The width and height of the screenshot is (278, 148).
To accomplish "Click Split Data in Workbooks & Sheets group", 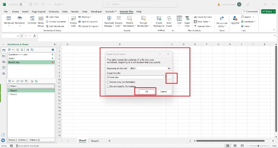I will pos(52,17).
